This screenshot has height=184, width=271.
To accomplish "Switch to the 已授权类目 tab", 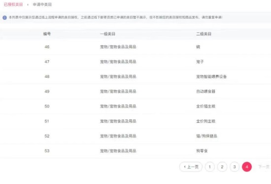I will (x=13, y=4).
